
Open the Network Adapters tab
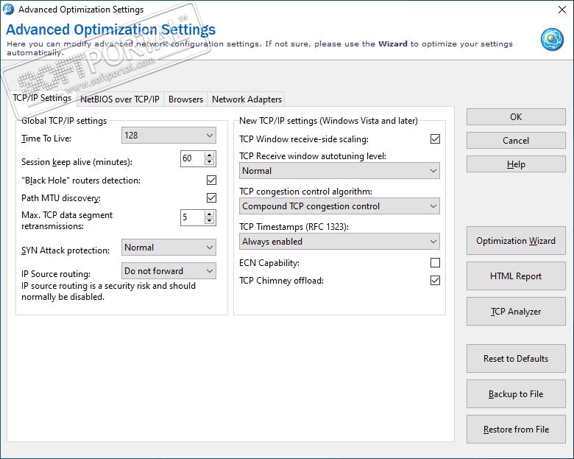(x=247, y=99)
